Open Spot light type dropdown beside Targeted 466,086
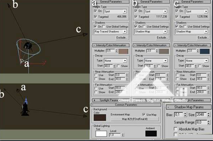 click(x=115, y=11)
